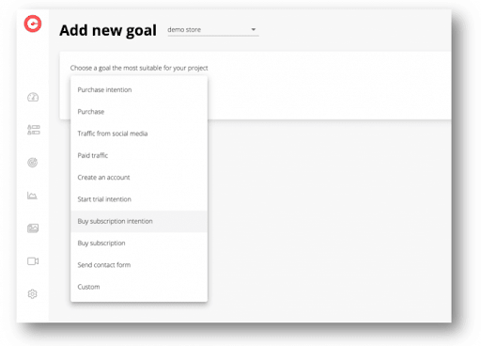481x346 pixels.
Task: Expand the demo store project dropdown
Action: [x=213, y=30]
